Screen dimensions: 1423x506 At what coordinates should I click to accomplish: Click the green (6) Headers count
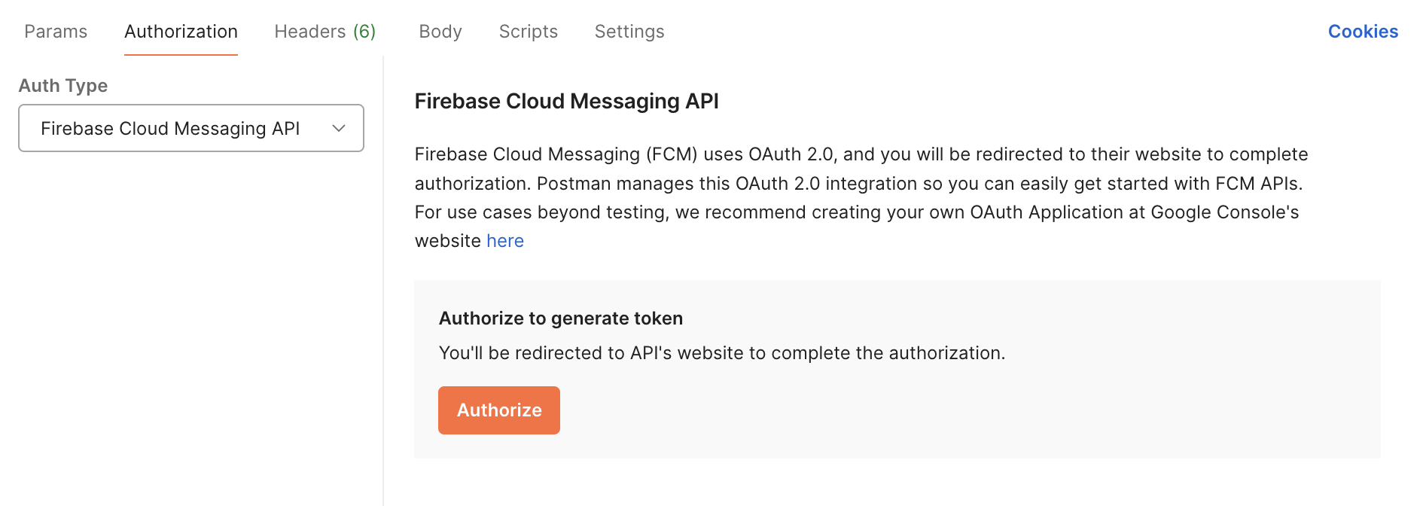tap(364, 32)
